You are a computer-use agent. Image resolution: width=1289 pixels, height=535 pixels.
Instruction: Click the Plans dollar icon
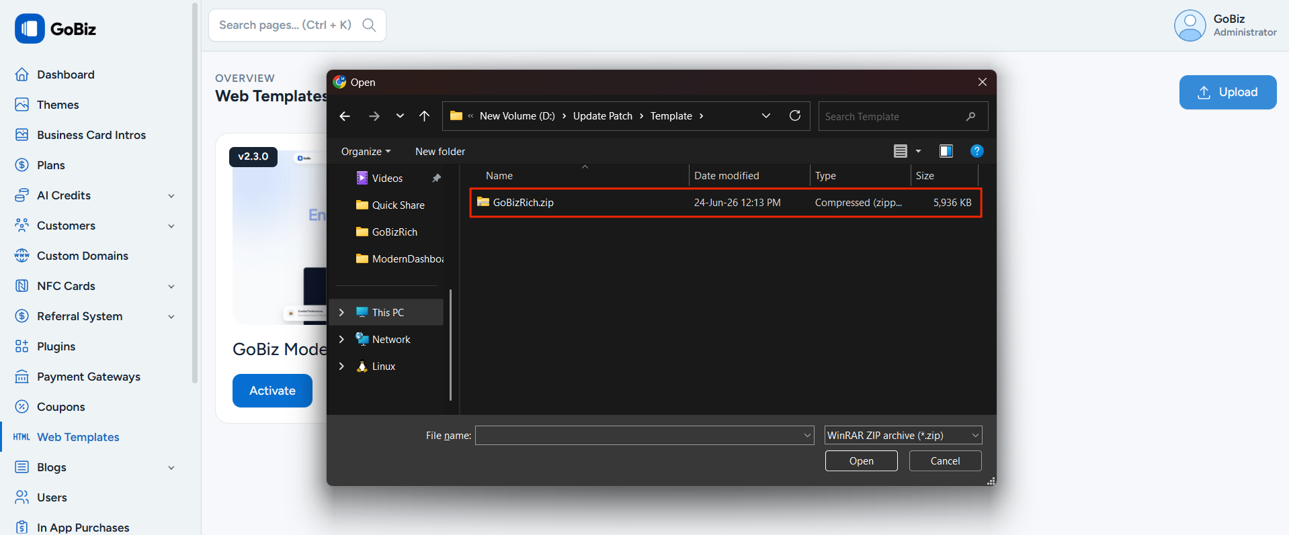point(22,165)
